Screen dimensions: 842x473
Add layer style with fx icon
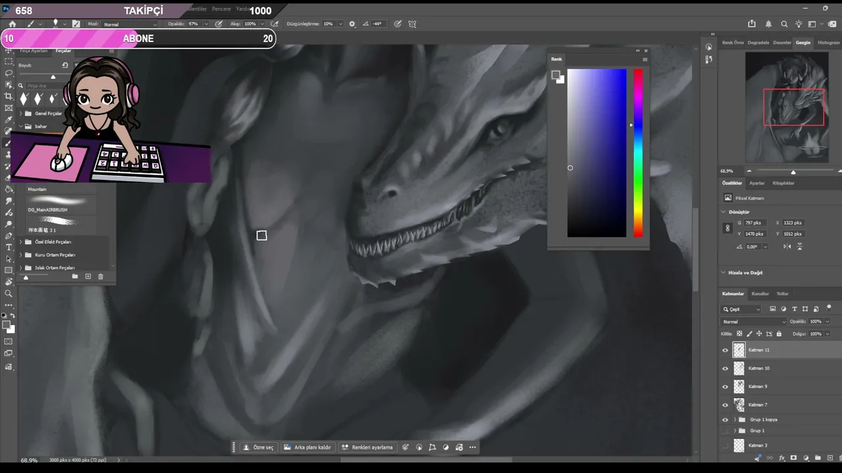(781, 458)
